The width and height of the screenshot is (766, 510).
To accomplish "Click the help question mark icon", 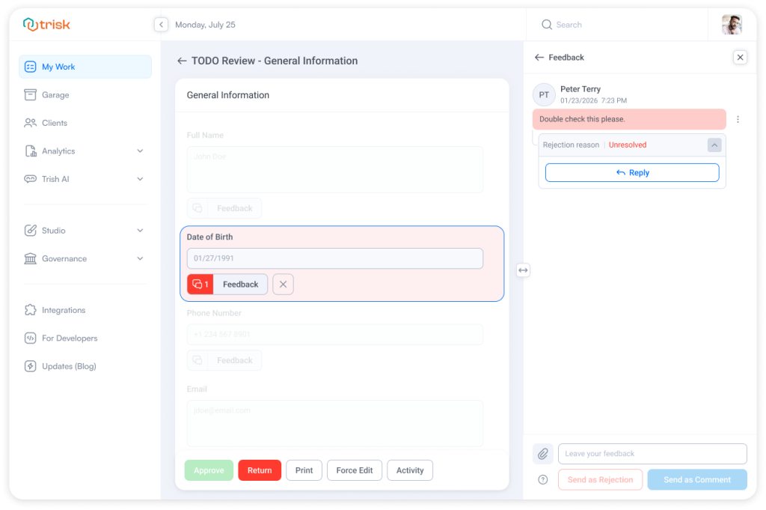I will point(542,479).
